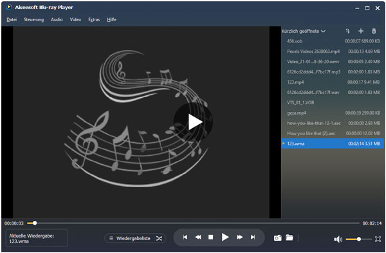Screen dimensions: 386x253
Task: Click the plus icon to add files
Action: click(x=361, y=31)
